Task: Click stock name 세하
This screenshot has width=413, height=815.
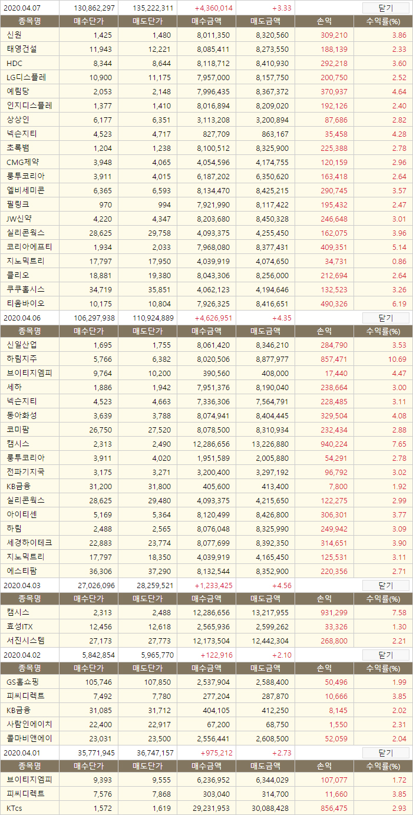Action: [x=14, y=387]
